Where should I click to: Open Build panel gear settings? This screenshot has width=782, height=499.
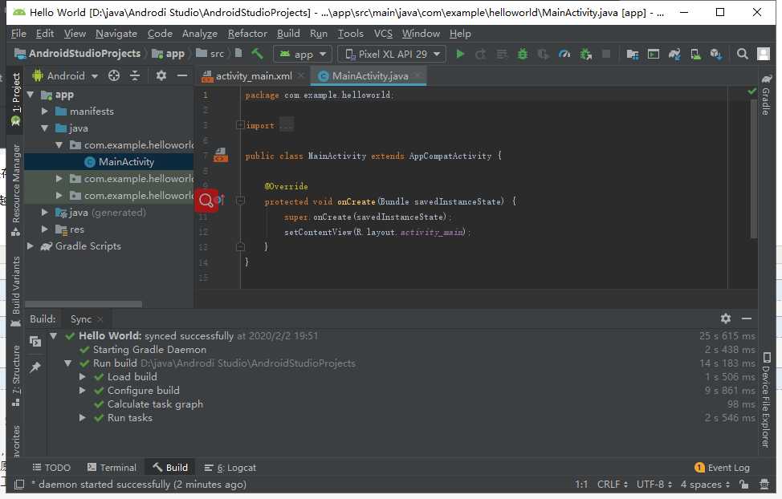click(x=726, y=318)
